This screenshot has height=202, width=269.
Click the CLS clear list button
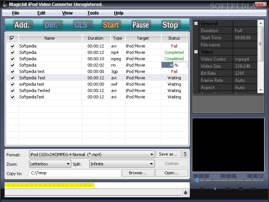tap(83, 25)
